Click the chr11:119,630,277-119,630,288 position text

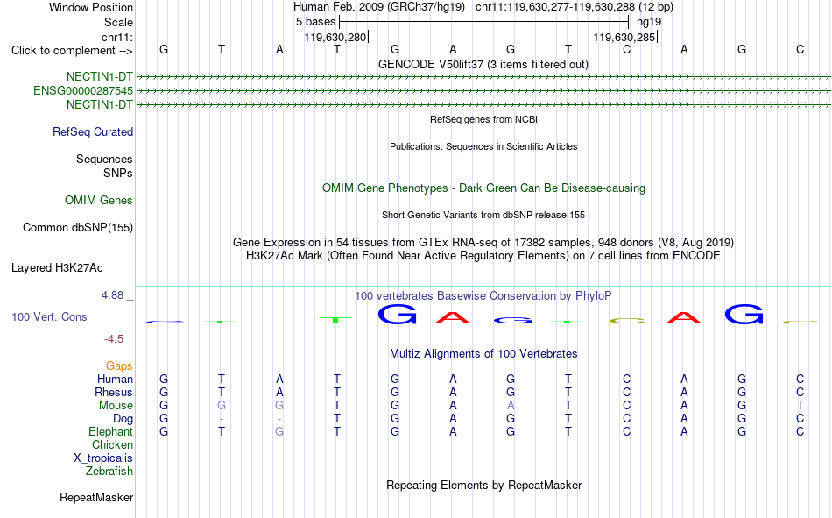[x=575, y=7]
